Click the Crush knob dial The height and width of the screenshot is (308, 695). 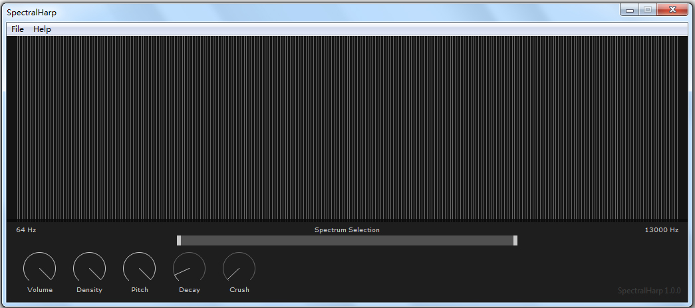coord(239,269)
